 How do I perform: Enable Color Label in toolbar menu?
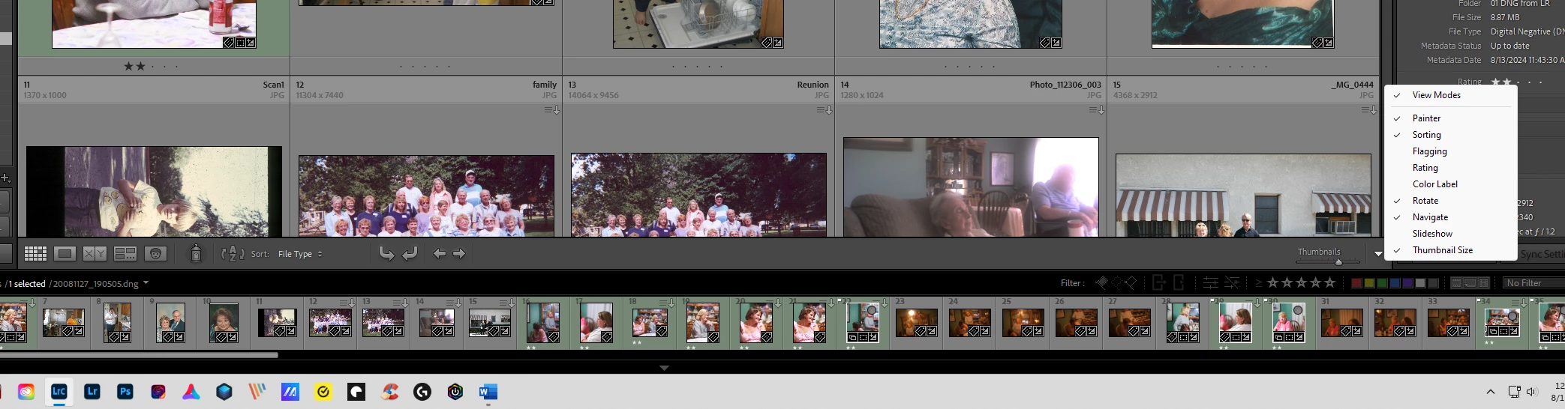(1451, 184)
